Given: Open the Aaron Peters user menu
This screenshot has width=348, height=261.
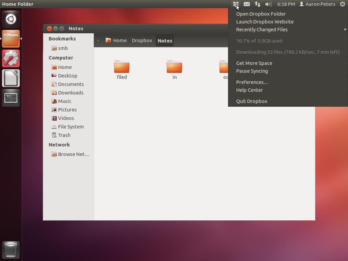Looking at the screenshot, I should click(x=317, y=4).
